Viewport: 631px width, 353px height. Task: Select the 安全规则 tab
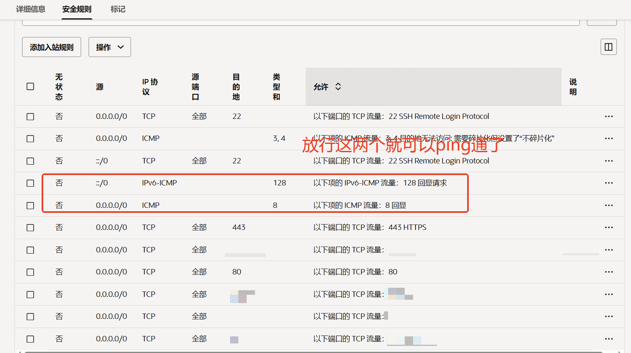(77, 9)
